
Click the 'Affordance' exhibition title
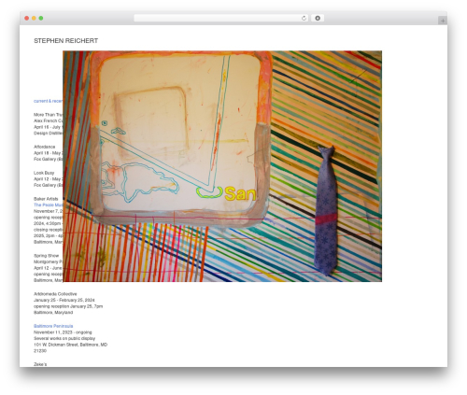45,147
